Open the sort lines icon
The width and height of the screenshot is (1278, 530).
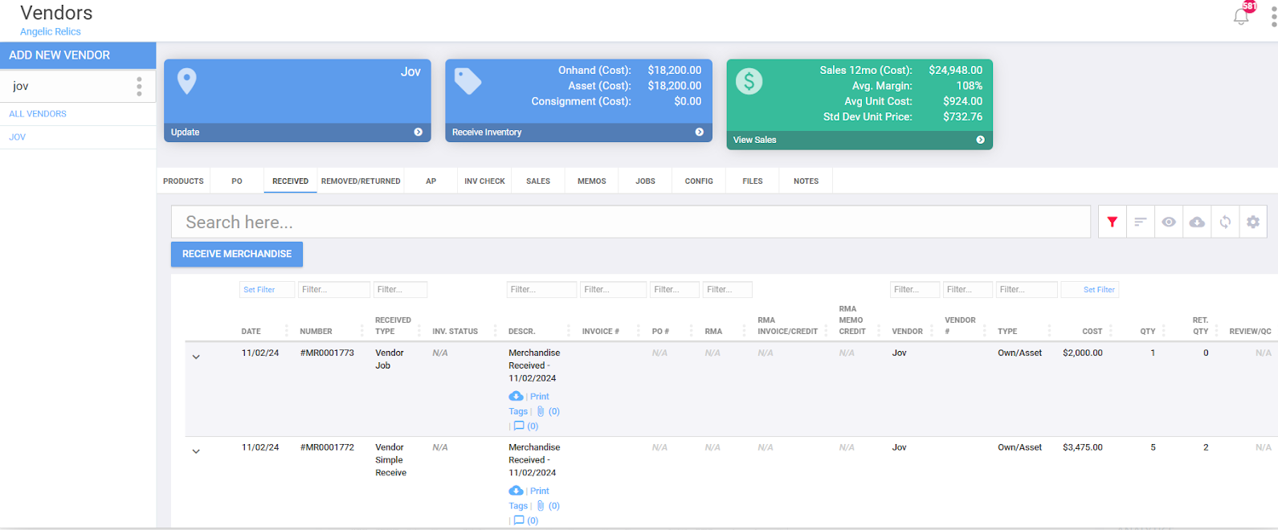point(1140,222)
